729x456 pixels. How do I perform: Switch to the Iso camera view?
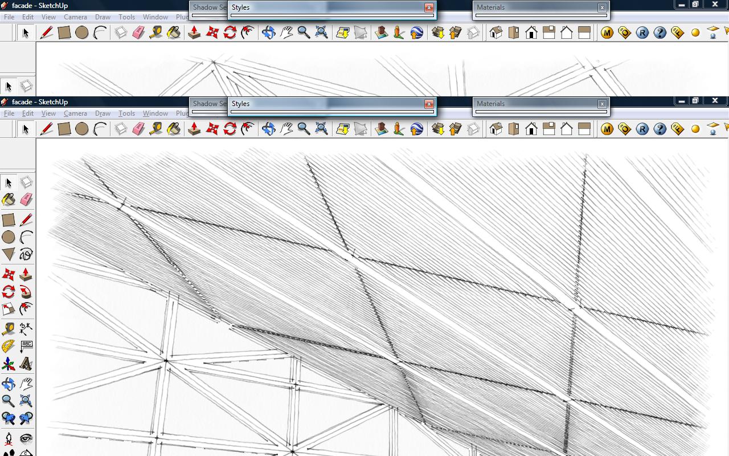point(496,129)
